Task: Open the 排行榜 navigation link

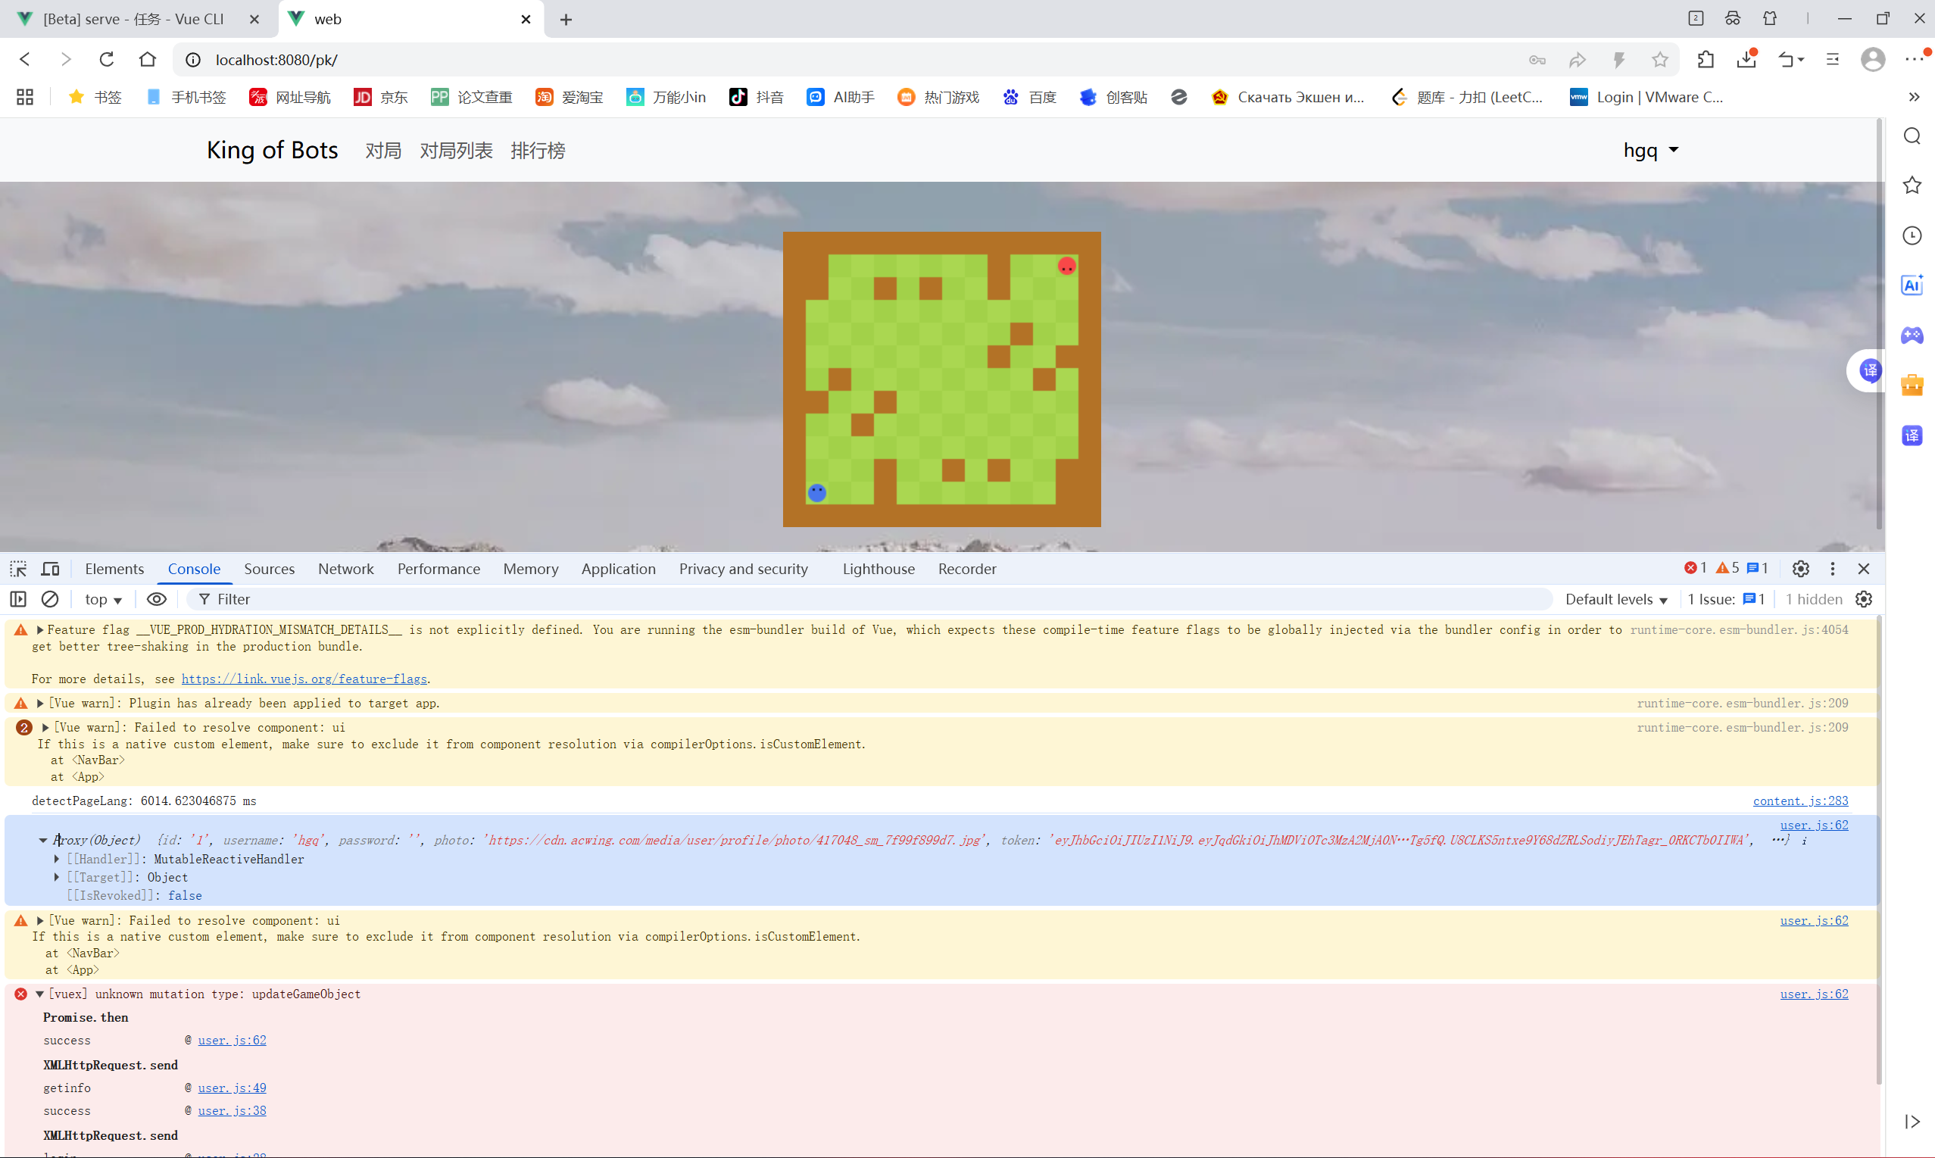Action: 538,150
